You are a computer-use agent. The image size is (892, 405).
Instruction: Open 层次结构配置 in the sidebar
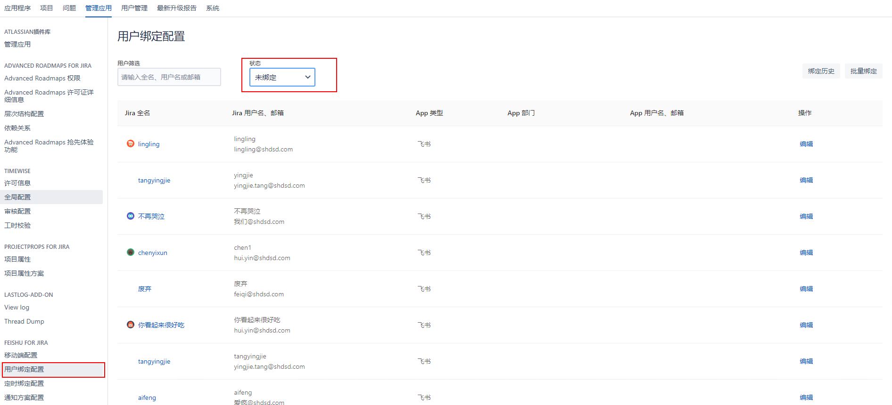pos(24,114)
